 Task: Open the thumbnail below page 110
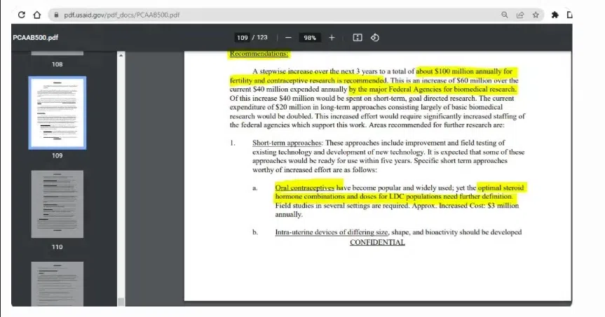57,284
